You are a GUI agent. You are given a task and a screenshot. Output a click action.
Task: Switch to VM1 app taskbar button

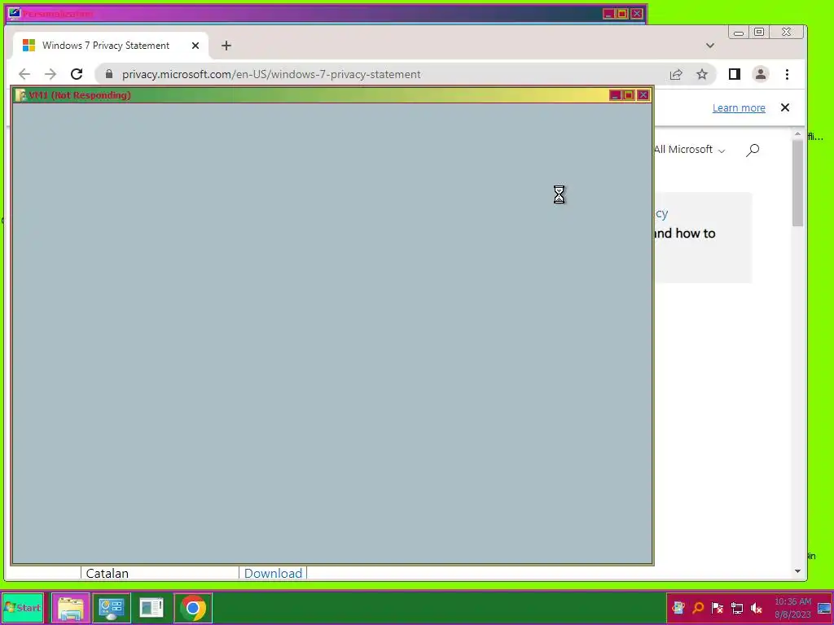point(151,607)
